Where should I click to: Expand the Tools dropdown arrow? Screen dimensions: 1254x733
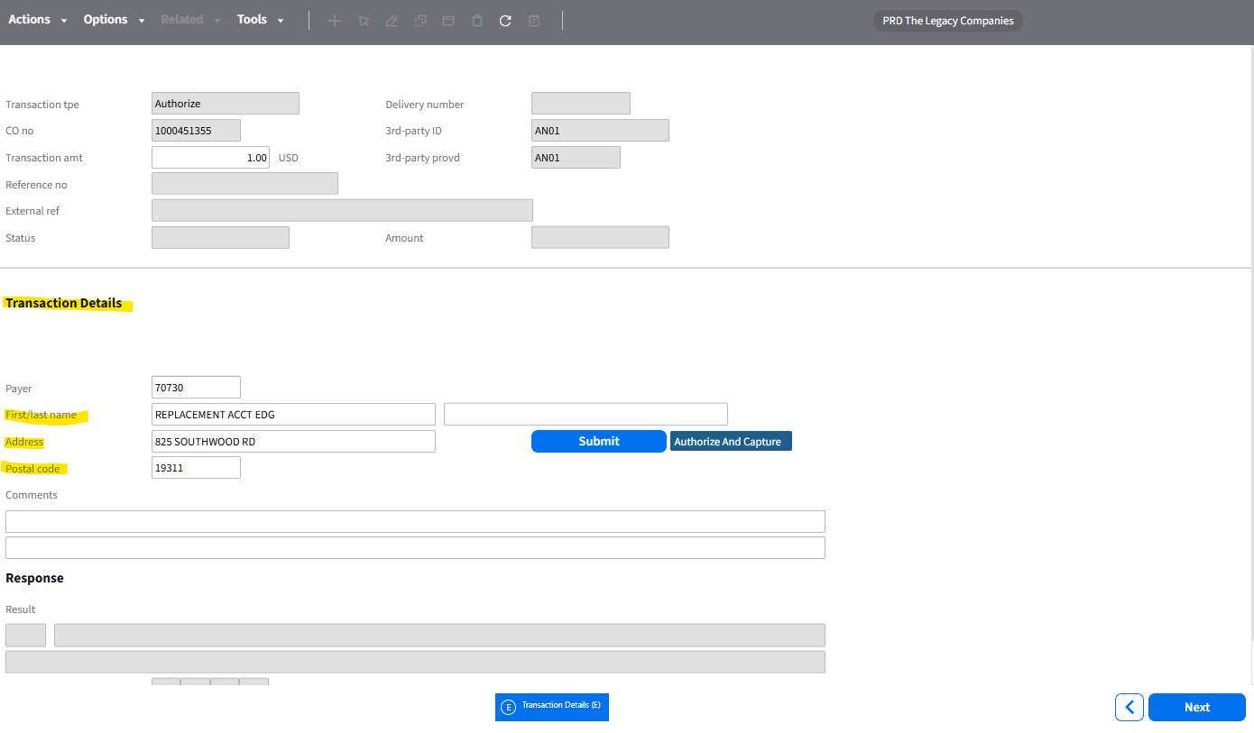click(281, 21)
